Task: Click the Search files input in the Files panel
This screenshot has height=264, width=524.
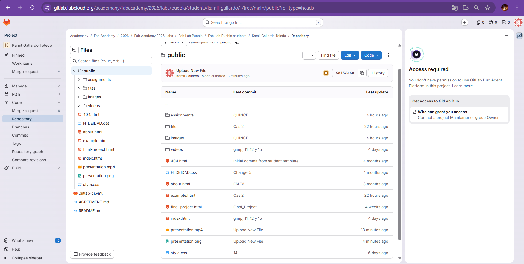Action: [x=111, y=61]
